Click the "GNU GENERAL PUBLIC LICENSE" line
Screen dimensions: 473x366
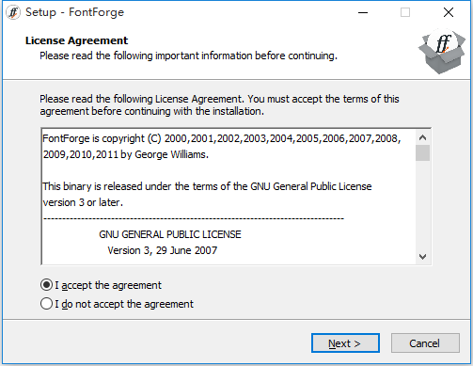click(170, 234)
